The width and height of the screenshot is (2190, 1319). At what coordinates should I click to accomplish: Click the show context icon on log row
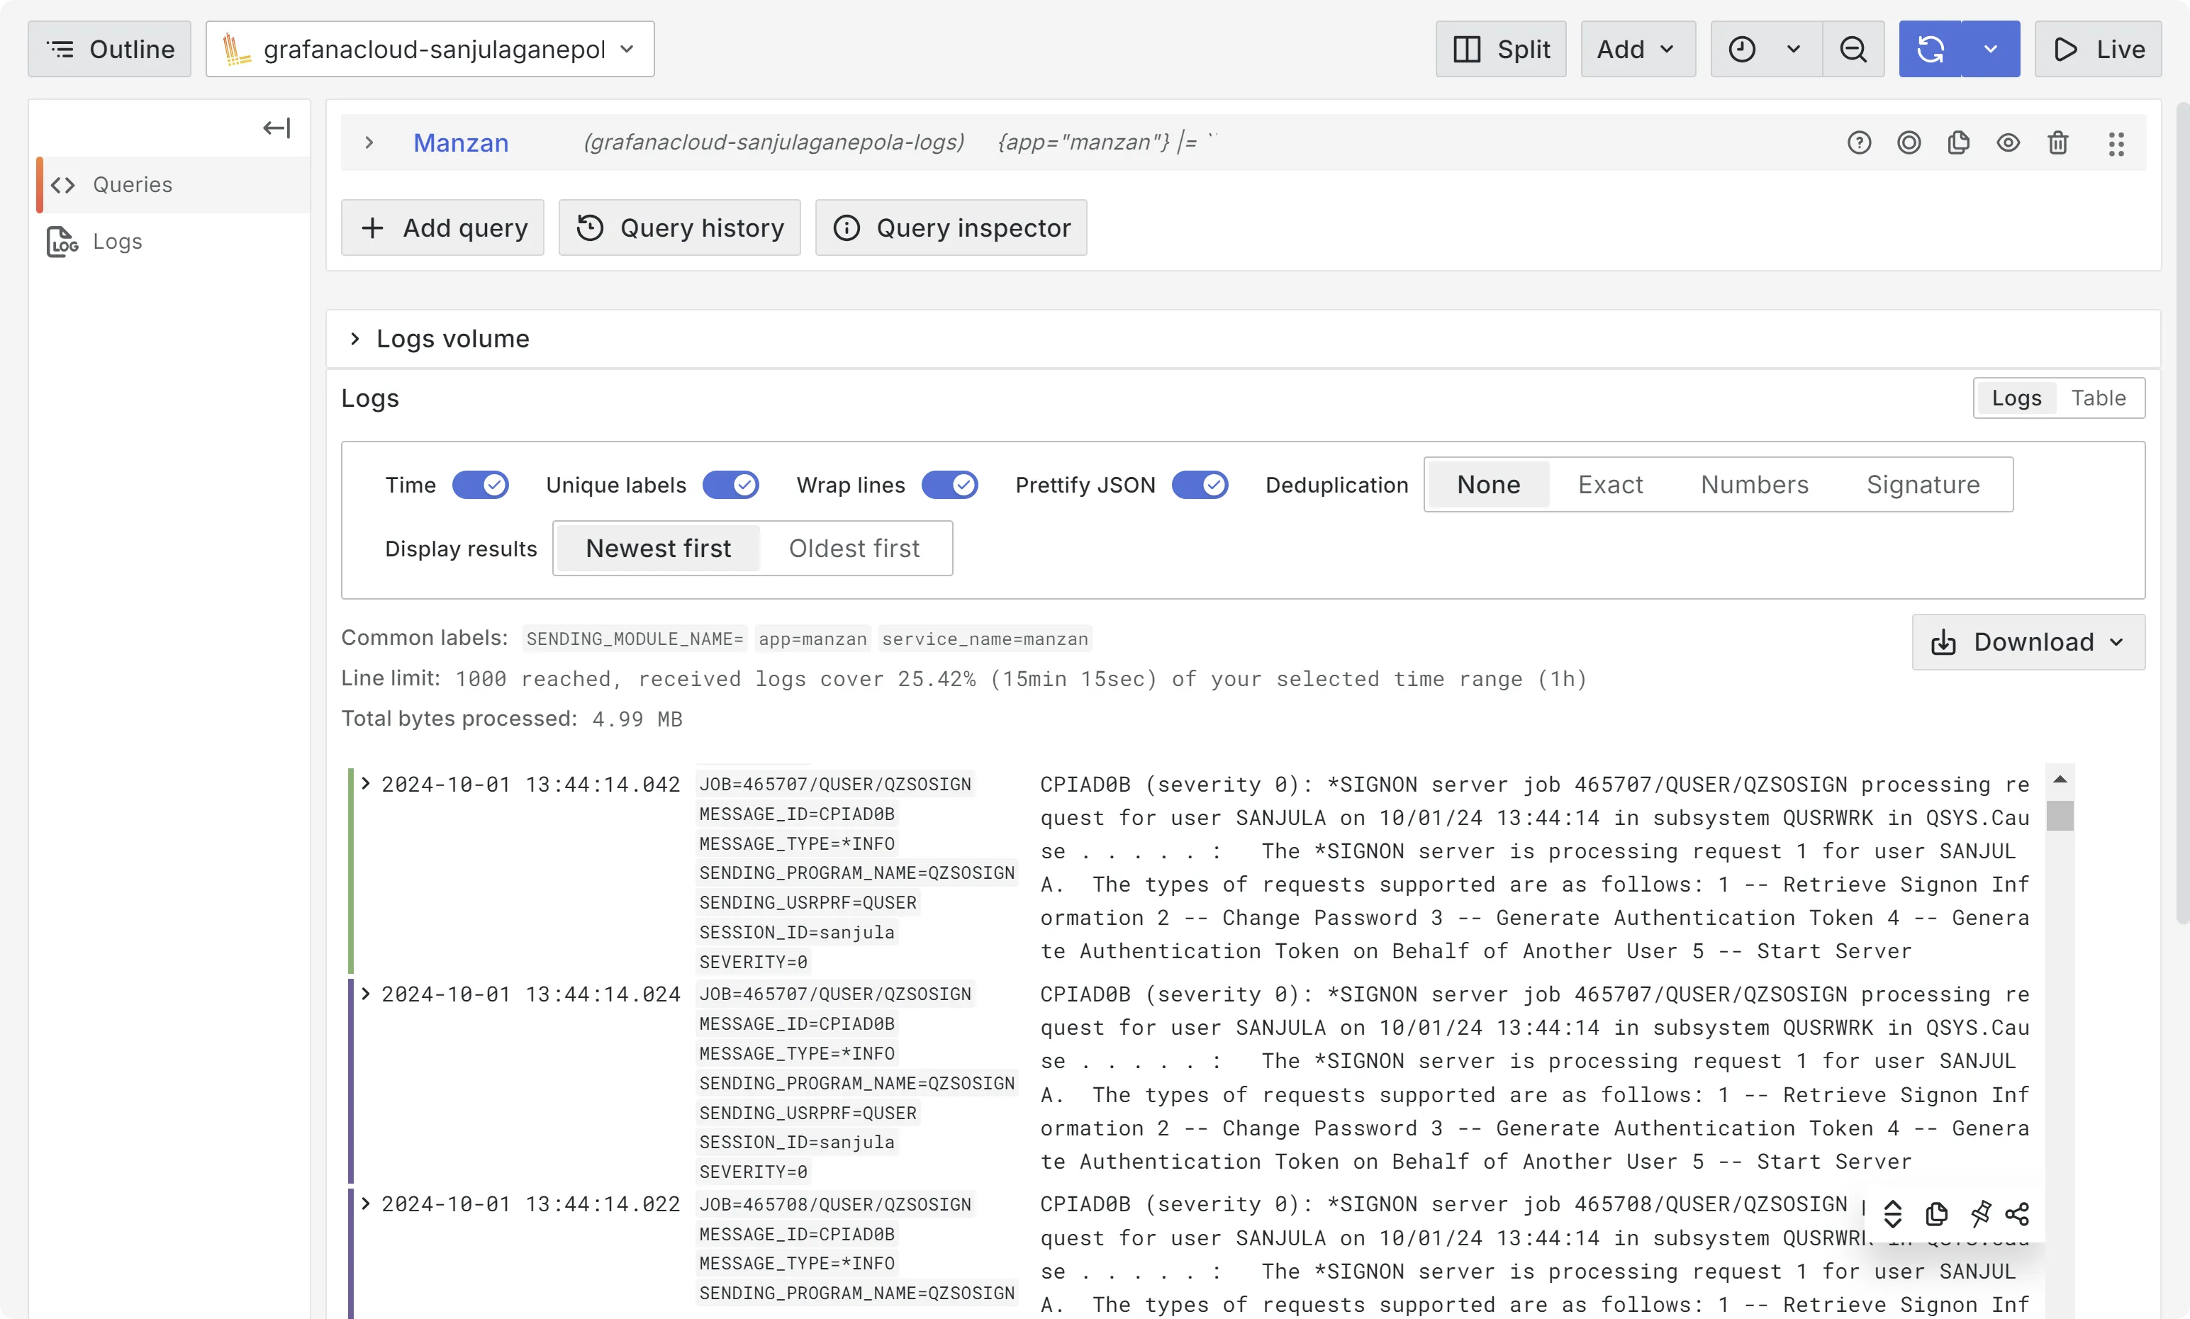coord(1892,1213)
